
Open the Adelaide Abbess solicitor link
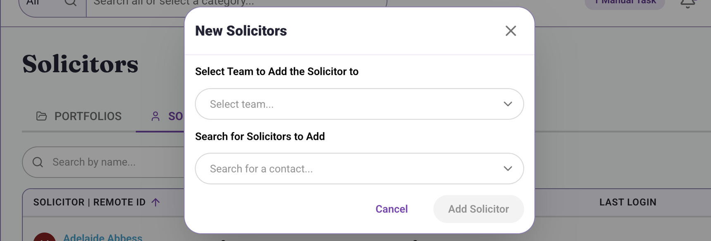click(103, 237)
